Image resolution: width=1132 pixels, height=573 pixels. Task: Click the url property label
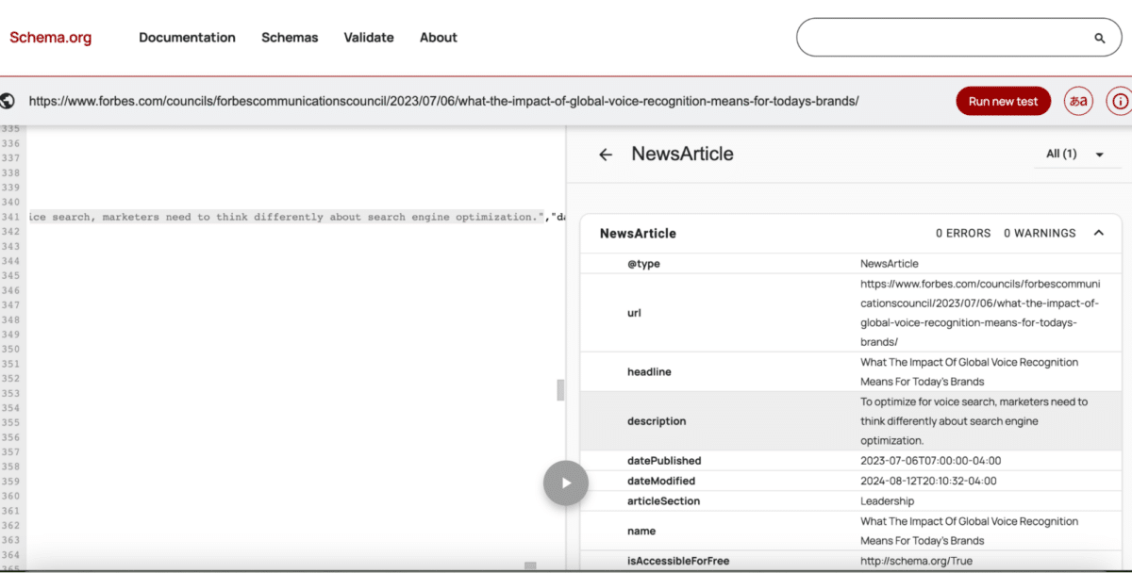(634, 313)
